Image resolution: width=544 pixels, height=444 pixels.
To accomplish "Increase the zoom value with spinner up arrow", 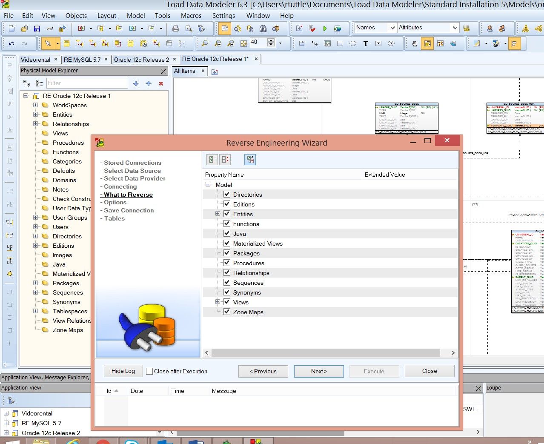I will (271, 40).
